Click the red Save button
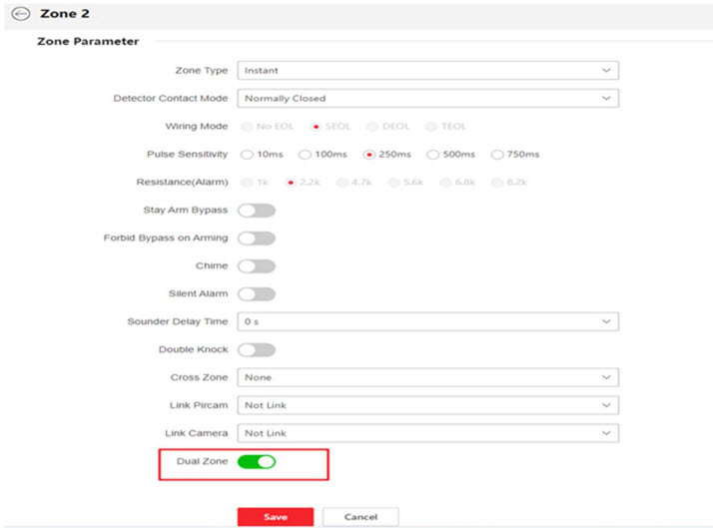The height and width of the screenshot is (528, 713). (275, 517)
